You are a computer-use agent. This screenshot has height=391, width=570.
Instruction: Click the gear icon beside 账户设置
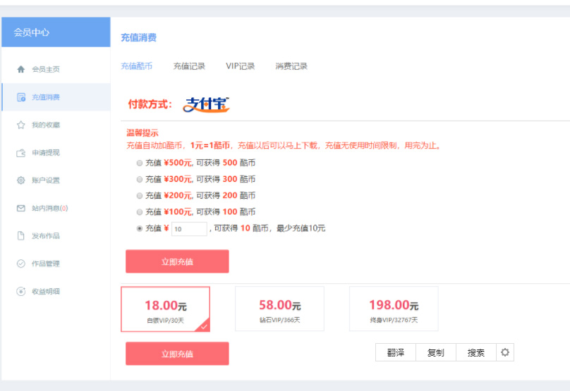coord(21,180)
